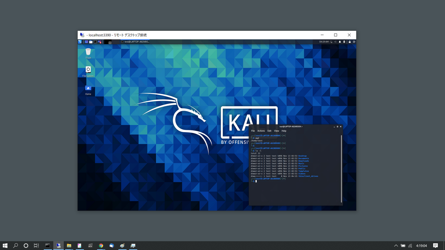The height and width of the screenshot is (250, 445).
Task: Click Windows taskbar clock 4:19:04
Action: (x=421, y=246)
